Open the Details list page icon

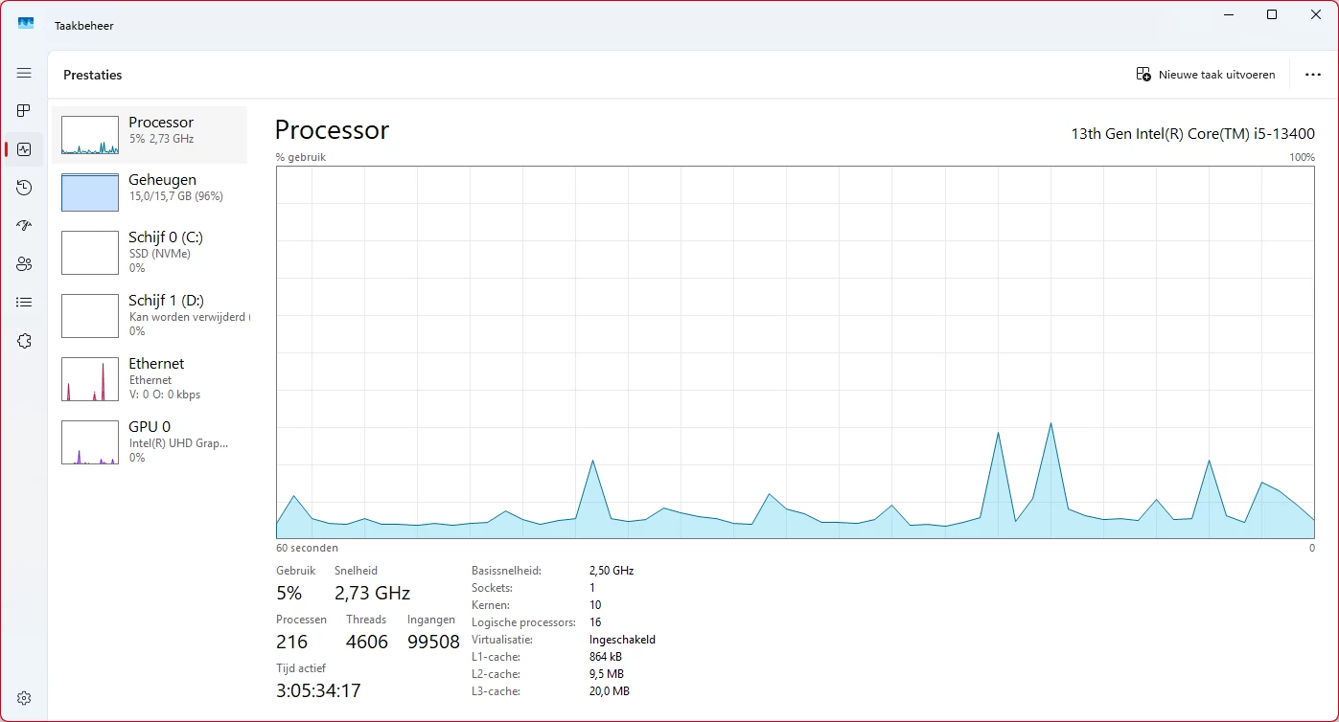24,303
